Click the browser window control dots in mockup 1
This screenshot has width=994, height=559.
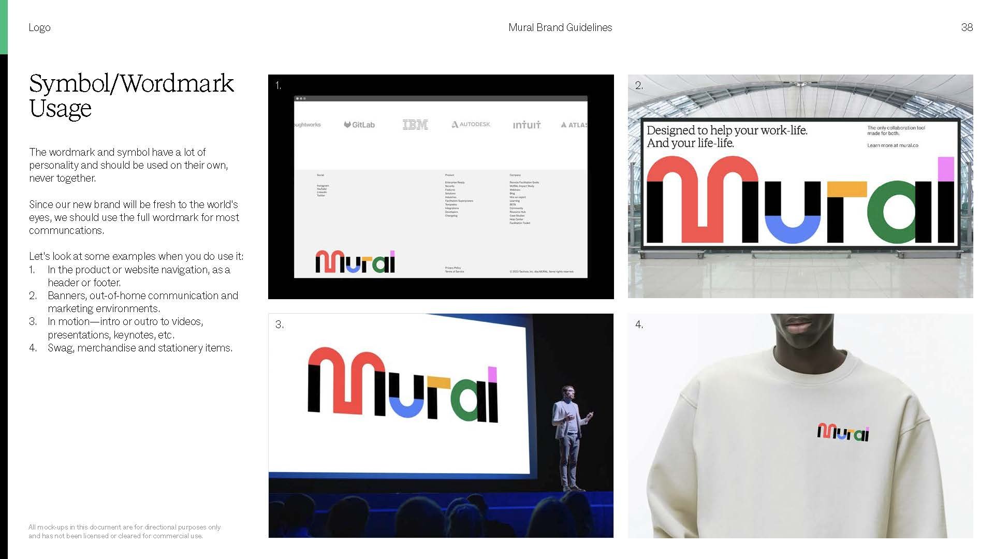[301, 98]
